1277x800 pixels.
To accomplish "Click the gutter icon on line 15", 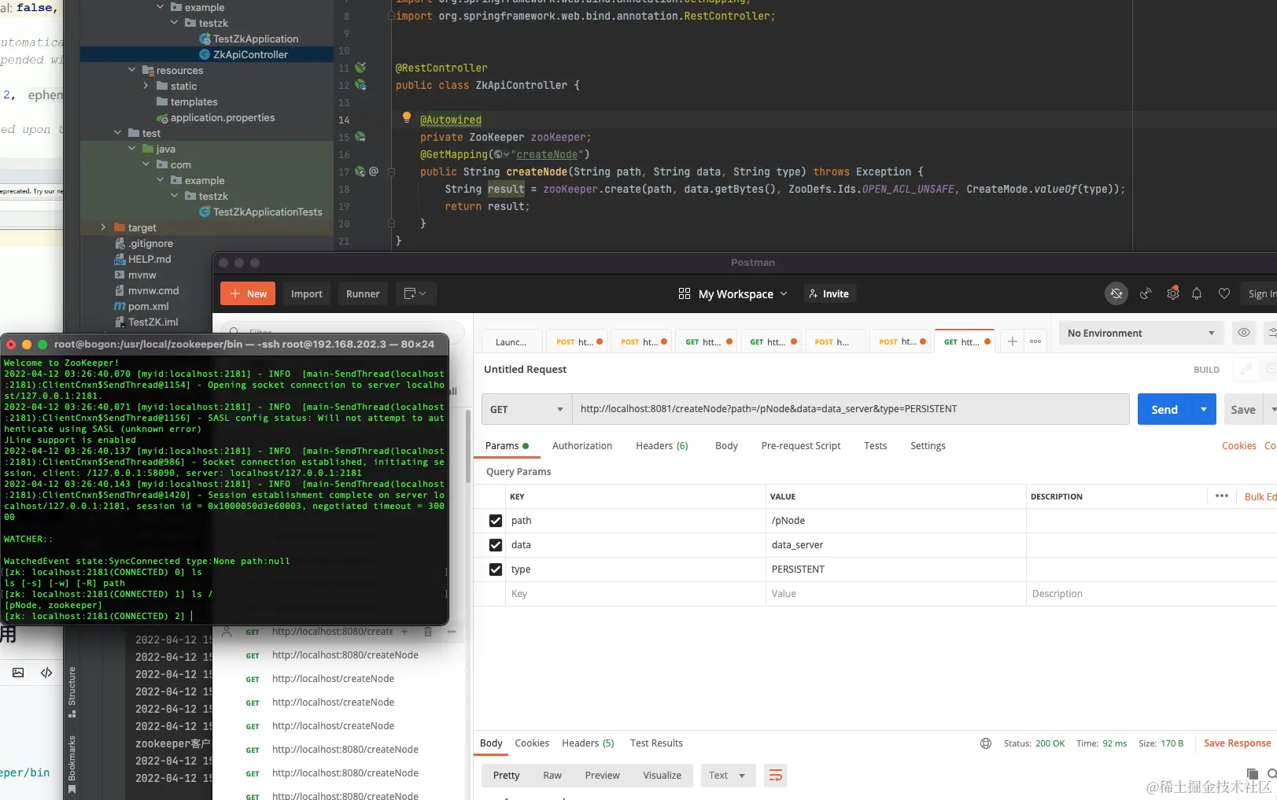I will click(x=360, y=137).
